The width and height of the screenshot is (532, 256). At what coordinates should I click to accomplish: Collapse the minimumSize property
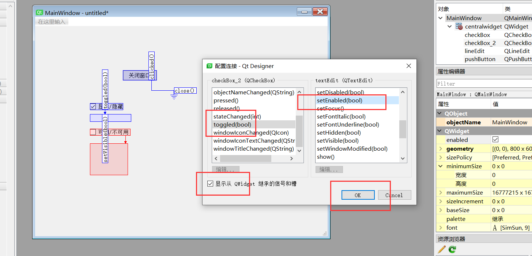tap(441, 166)
